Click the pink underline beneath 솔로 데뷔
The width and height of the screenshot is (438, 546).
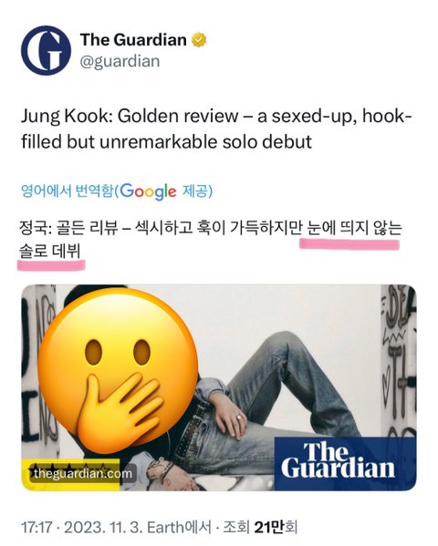click(51, 265)
